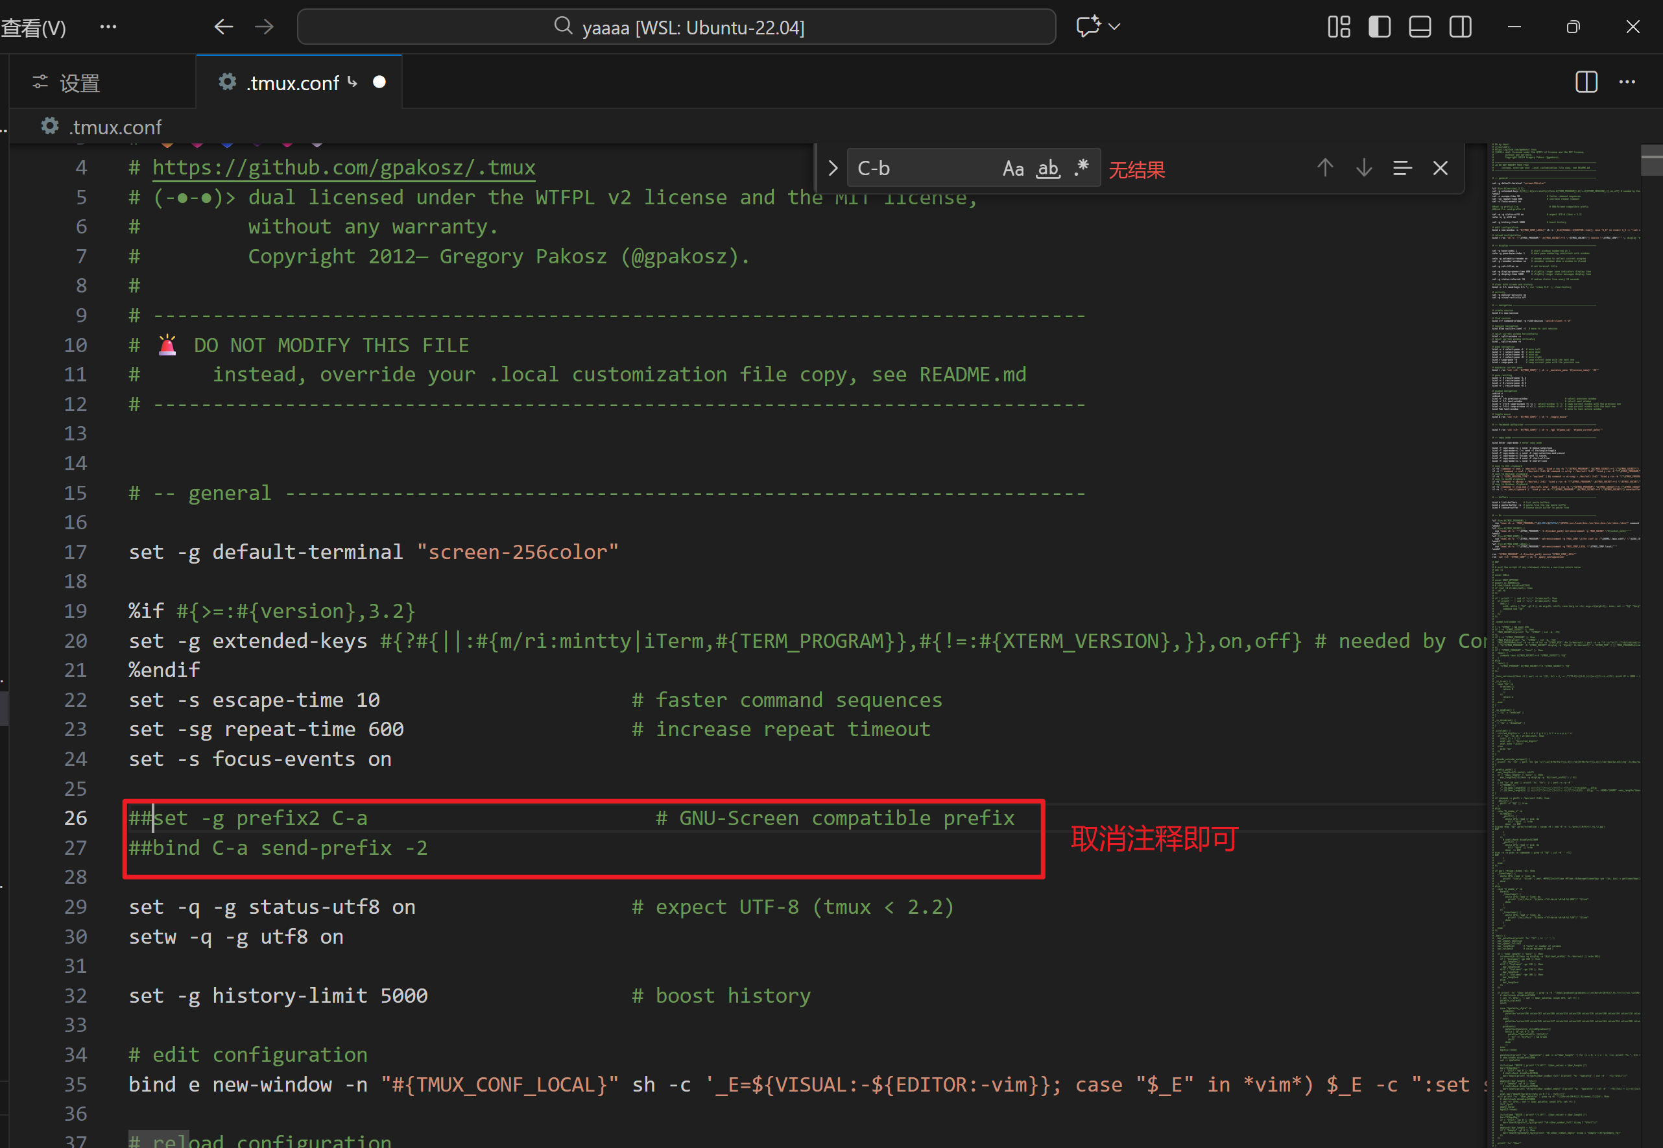1663x1148 pixels.
Task: Click the customize layout icon
Action: tap(1338, 27)
